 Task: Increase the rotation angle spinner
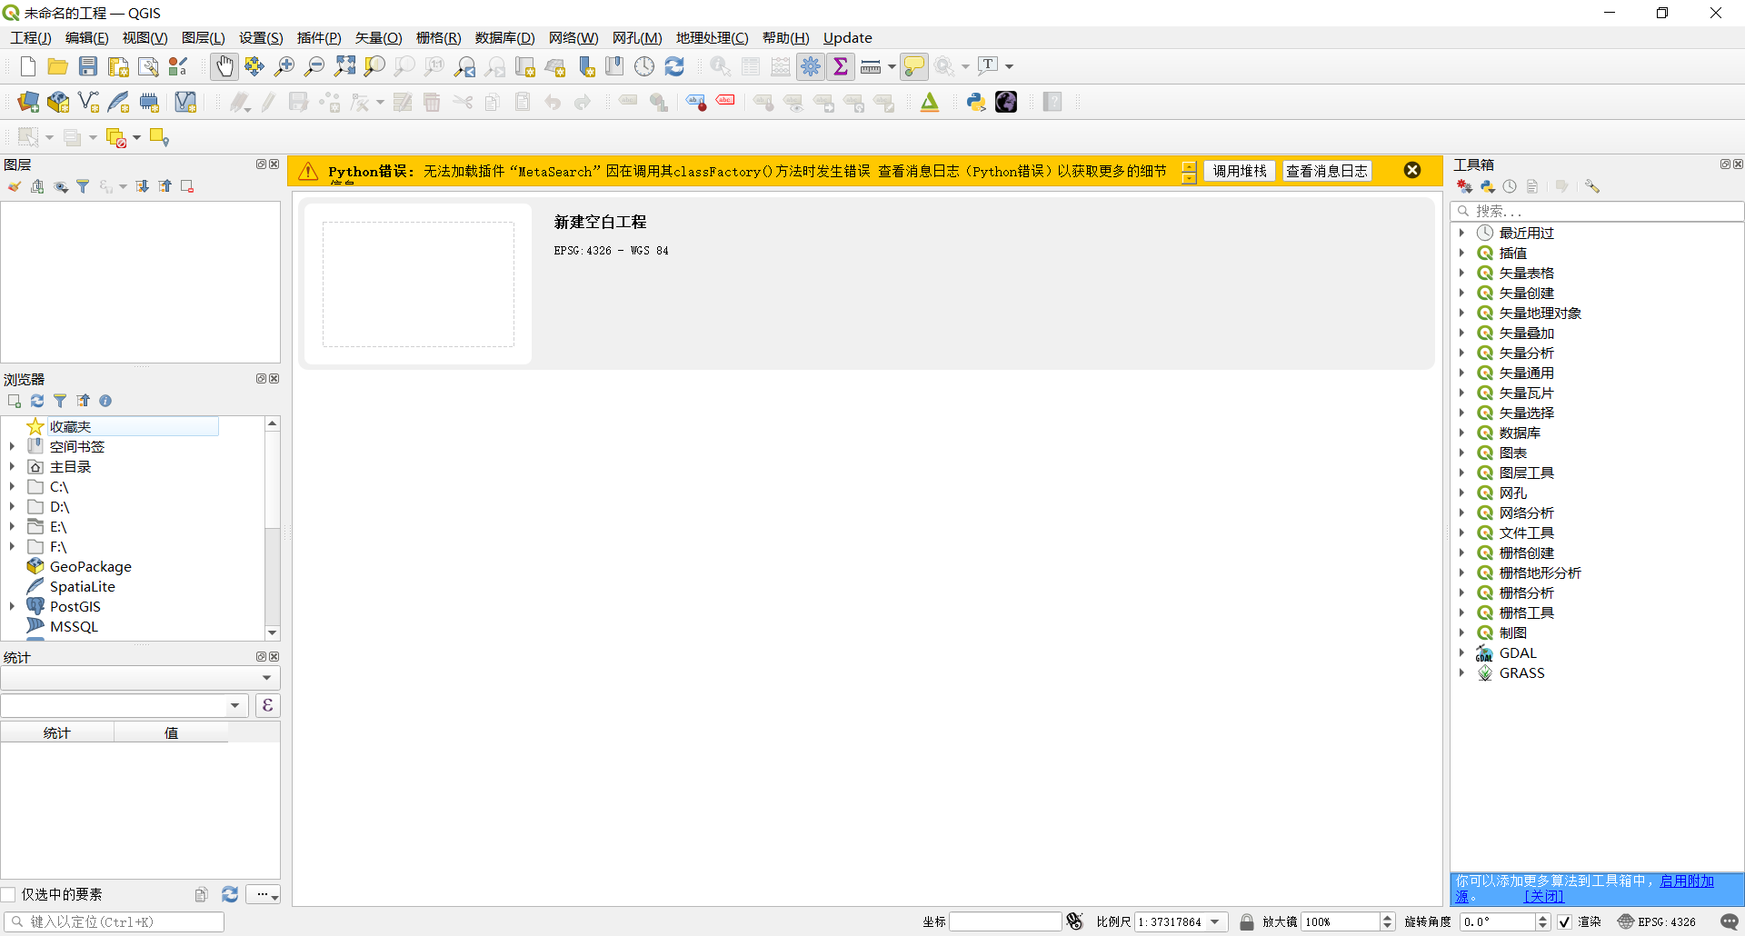pyautogui.click(x=1542, y=917)
